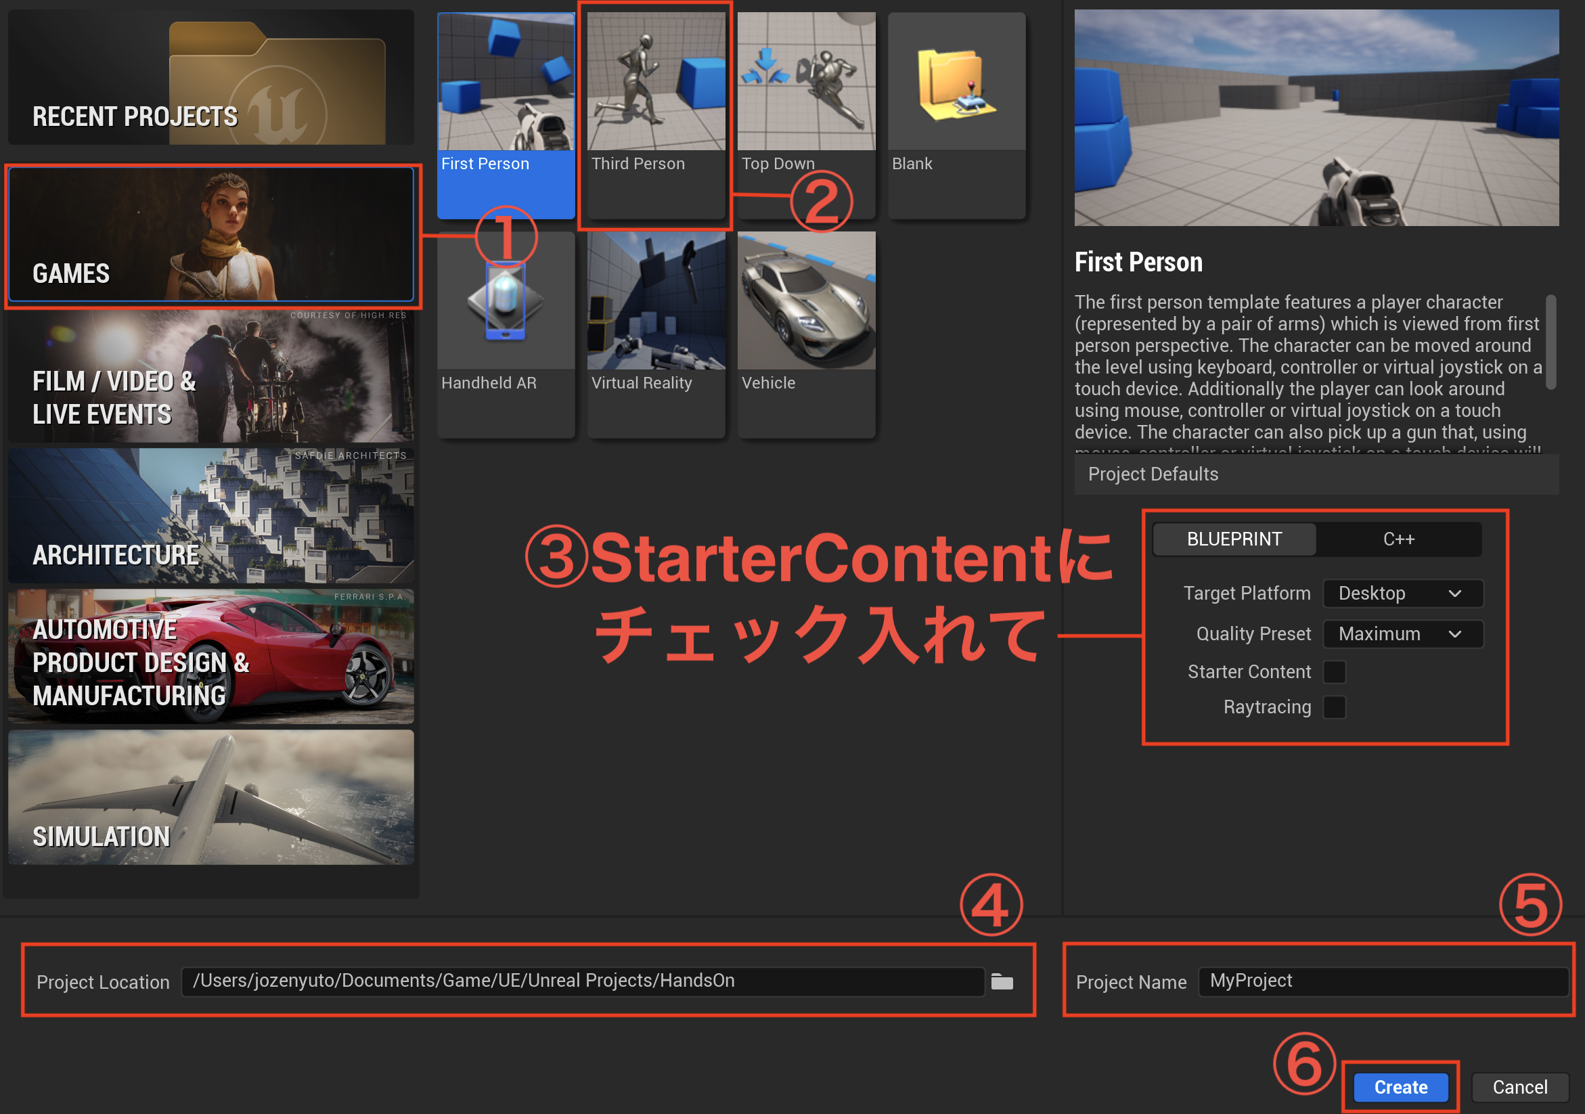Image resolution: width=1585 pixels, height=1114 pixels.
Task: Open Automotive Product Design & Manufacturing category
Action: (211, 657)
